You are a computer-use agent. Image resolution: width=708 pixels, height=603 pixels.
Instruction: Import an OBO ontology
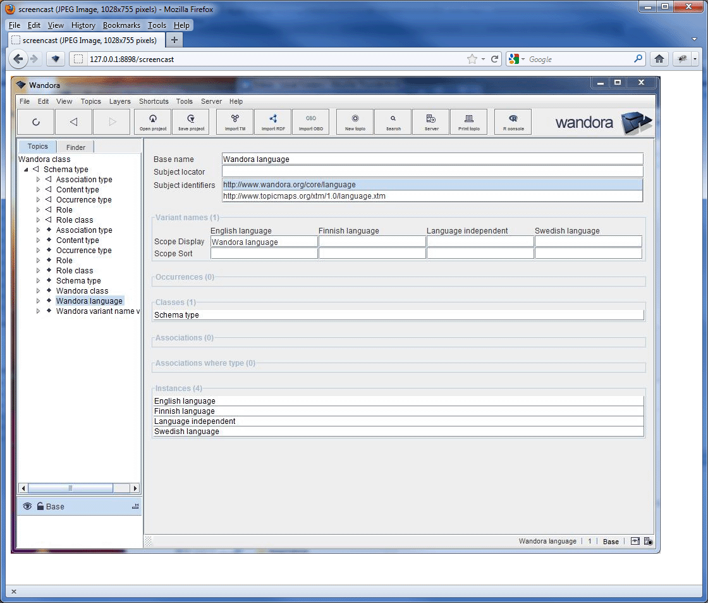[x=310, y=121]
